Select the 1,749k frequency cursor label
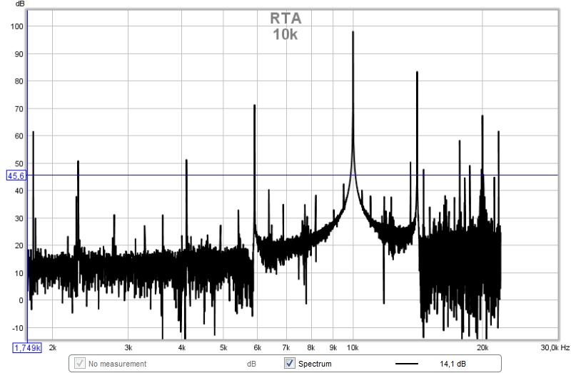The image size is (571, 373). click(27, 348)
